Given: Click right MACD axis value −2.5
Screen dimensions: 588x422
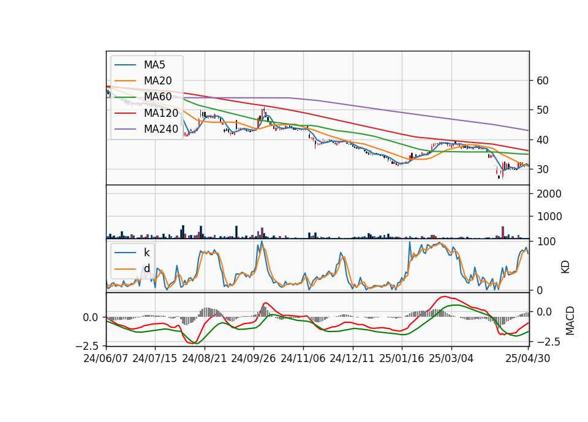Looking at the screenshot, I should (x=548, y=342).
